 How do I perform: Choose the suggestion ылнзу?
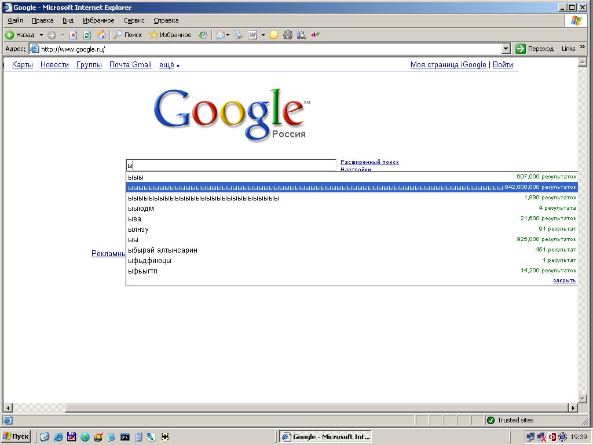point(352,229)
